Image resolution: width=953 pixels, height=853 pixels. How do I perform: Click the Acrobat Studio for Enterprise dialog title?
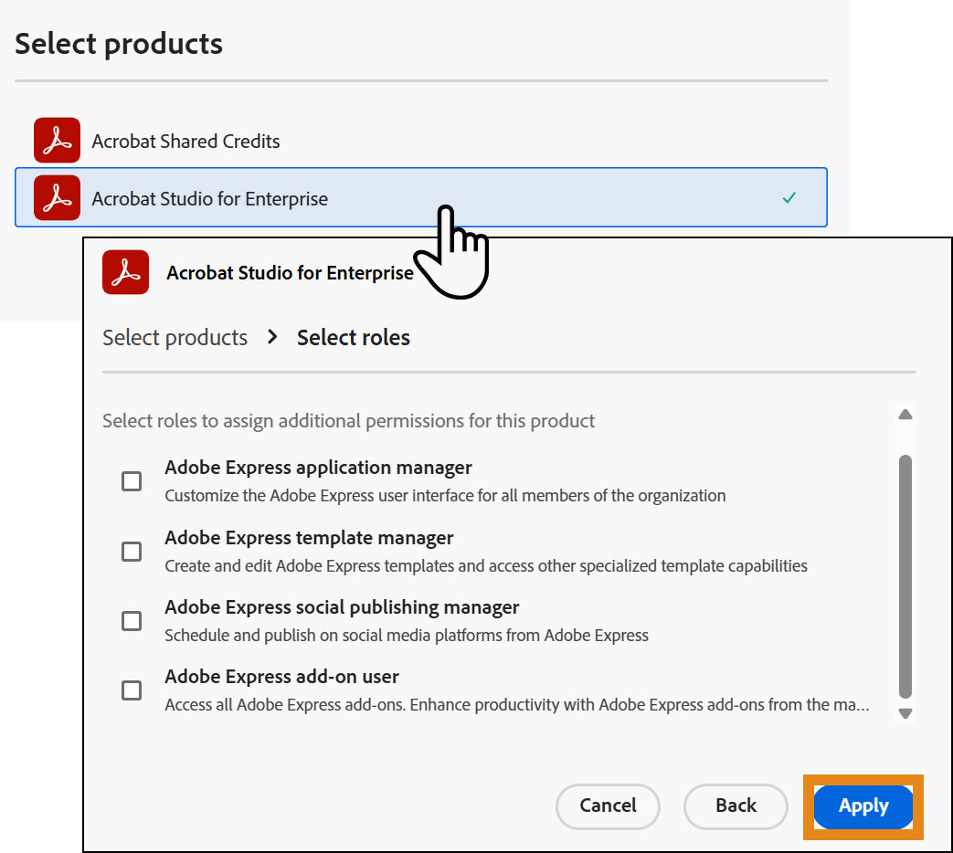290,273
